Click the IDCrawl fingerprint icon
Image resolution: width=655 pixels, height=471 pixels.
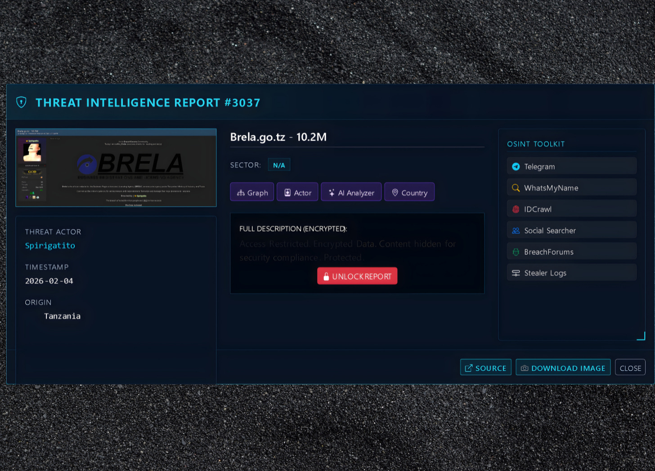516,209
